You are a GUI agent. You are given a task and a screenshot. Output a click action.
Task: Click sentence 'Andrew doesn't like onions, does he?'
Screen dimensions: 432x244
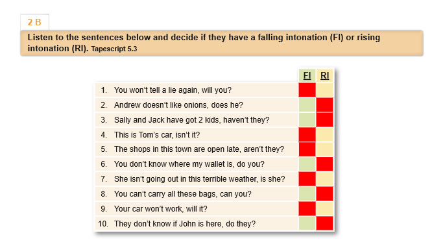tap(178, 105)
